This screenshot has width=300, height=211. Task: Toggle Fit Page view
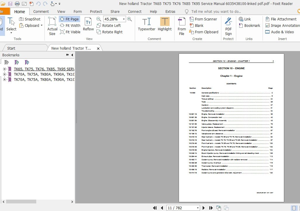click(x=69, y=19)
